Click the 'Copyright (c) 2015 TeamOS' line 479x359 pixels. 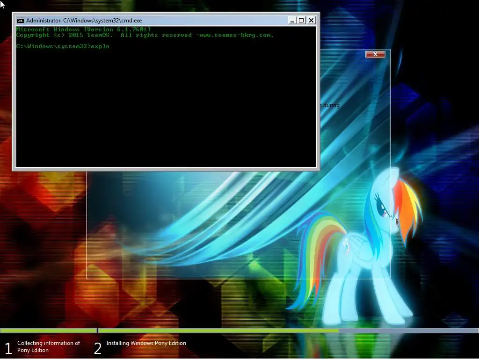[145, 35]
